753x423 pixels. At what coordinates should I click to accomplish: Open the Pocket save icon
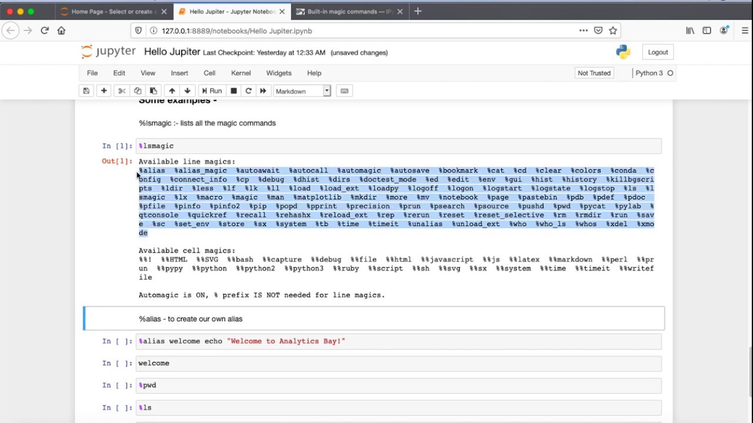point(598,31)
